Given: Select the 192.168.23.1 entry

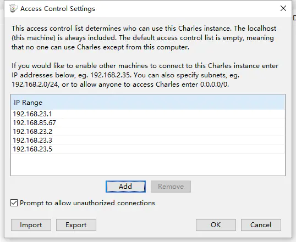Looking at the screenshot, I should [148, 114].
